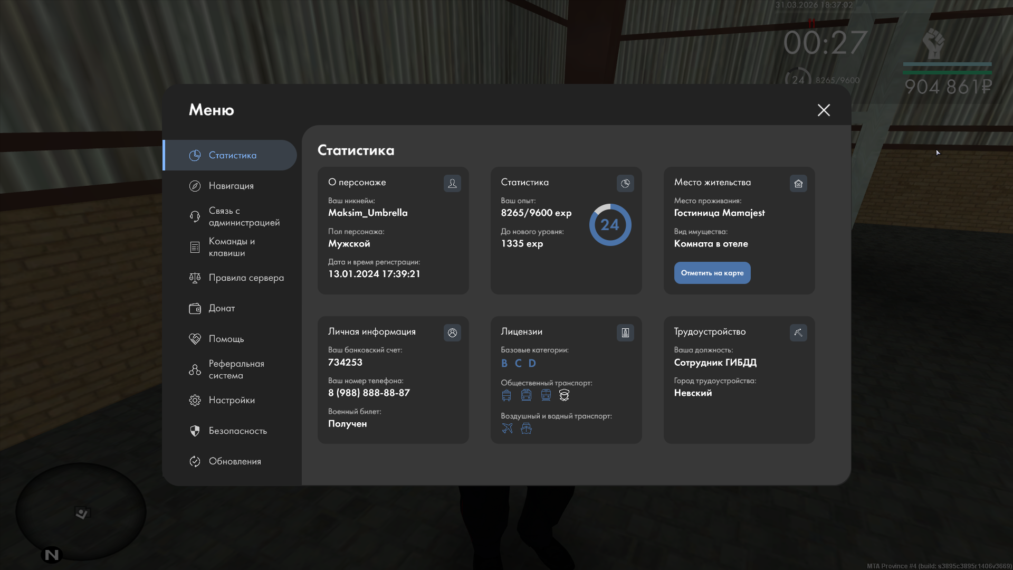Open the Навигация menu section
1013x570 pixels.
point(231,186)
